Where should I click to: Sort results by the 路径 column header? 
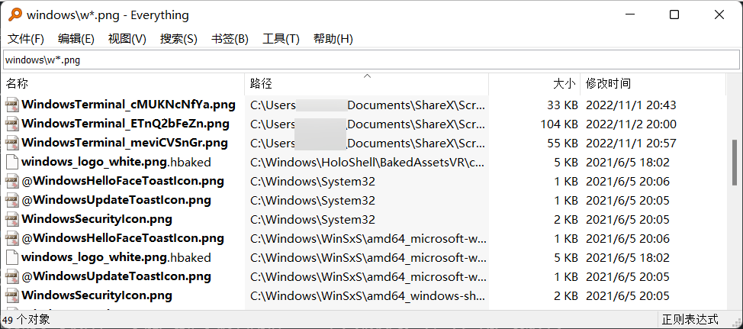pos(367,84)
